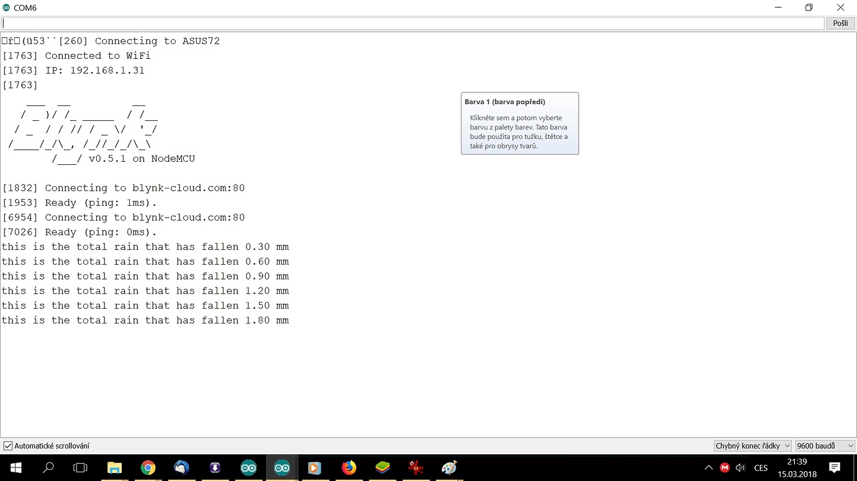Expand hidden system tray icons chevron
This screenshot has width=857, height=481.
point(709,467)
